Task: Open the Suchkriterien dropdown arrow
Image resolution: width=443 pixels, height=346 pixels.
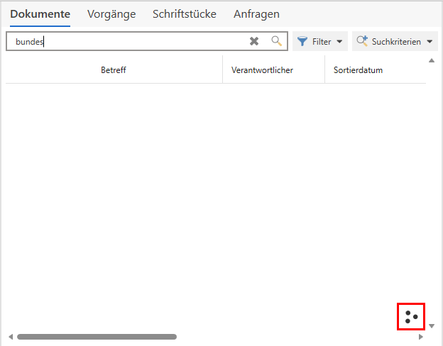Action: tap(429, 42)
